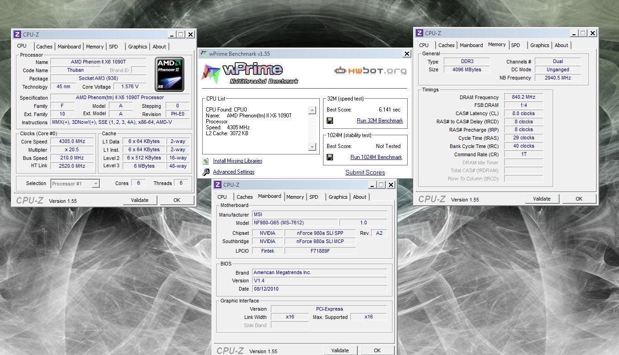The height and width of the screenshot is (355, 619).
Task: Click CPU-Z icon in Memory window title bar
Action: (x=420, y=33)
